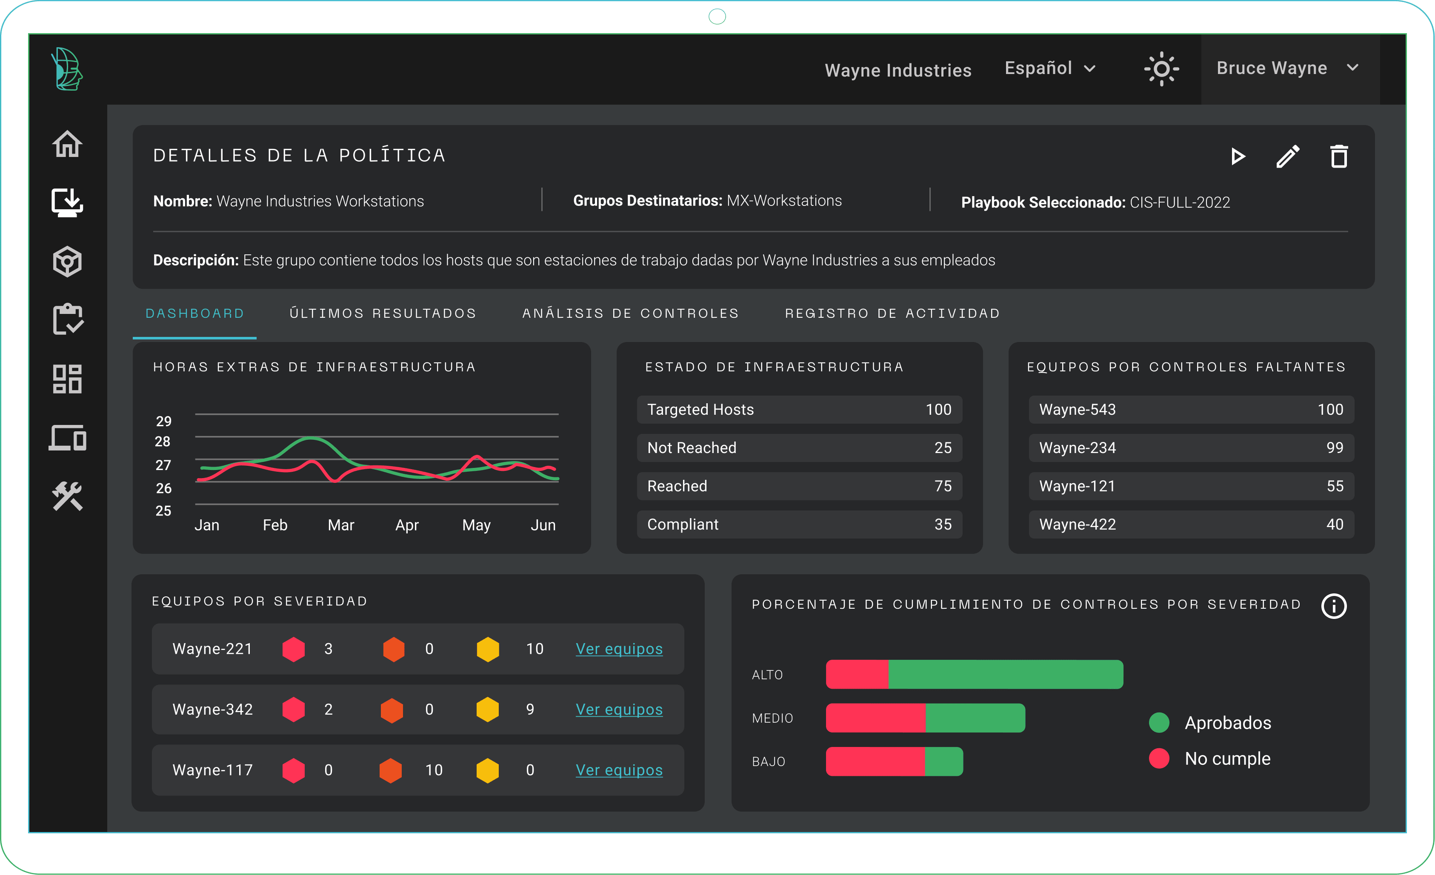Select the Wayne-121 missing controls row
Viewport: 1435px width, 875px height.
pyautogui.click(x=1191, y=486)
